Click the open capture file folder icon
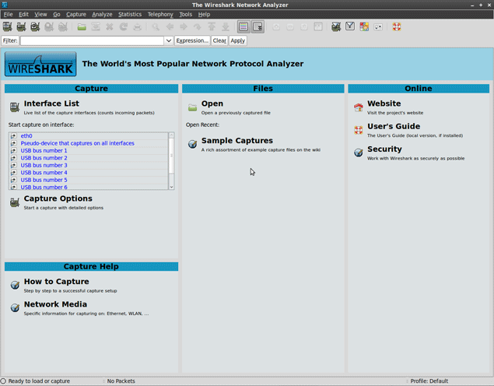 tap(82, 27)
